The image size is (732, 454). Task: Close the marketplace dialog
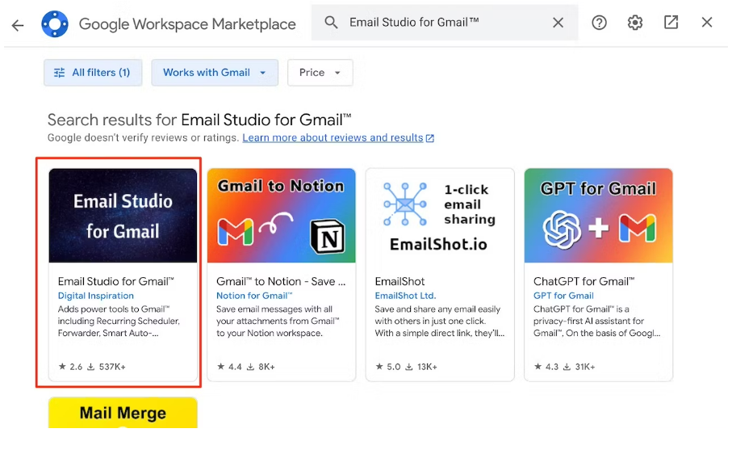pos(707,22)
